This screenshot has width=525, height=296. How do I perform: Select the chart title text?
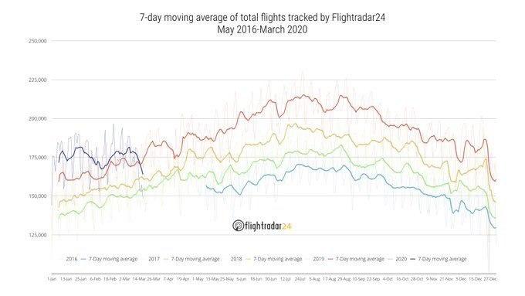(262, 18)
